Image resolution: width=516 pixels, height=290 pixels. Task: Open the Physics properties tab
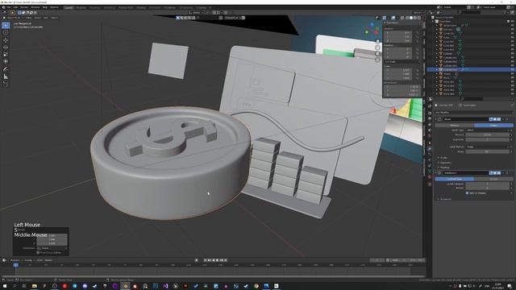(430, 160)
